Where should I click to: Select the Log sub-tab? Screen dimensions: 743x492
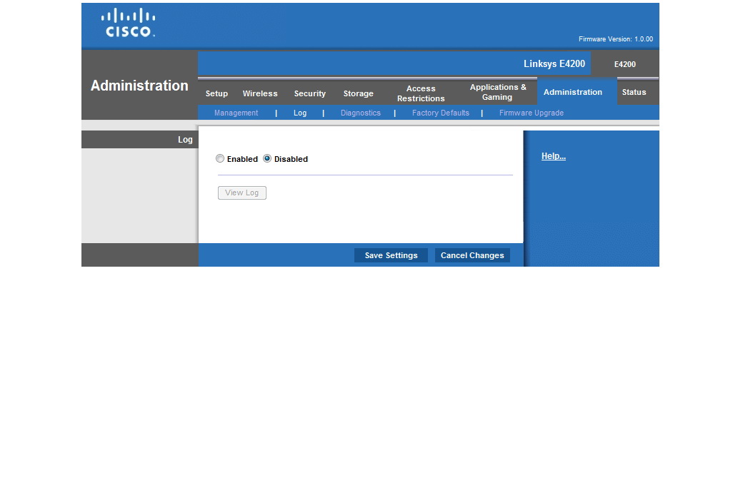click(x=300, y=113)
